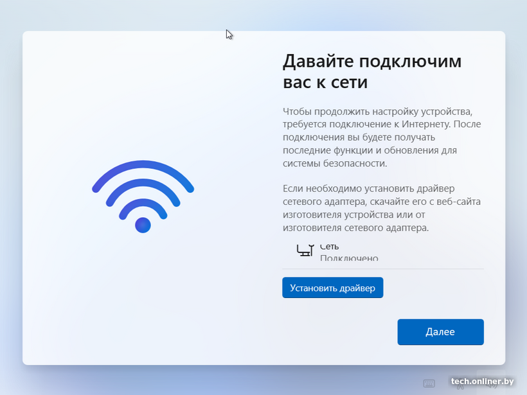This screenshot has height=395, width=527.
Task: Click the heading line вас к сети
Action: 325,82
